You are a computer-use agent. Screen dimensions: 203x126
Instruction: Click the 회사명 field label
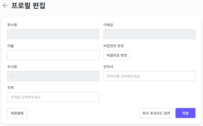12,25
